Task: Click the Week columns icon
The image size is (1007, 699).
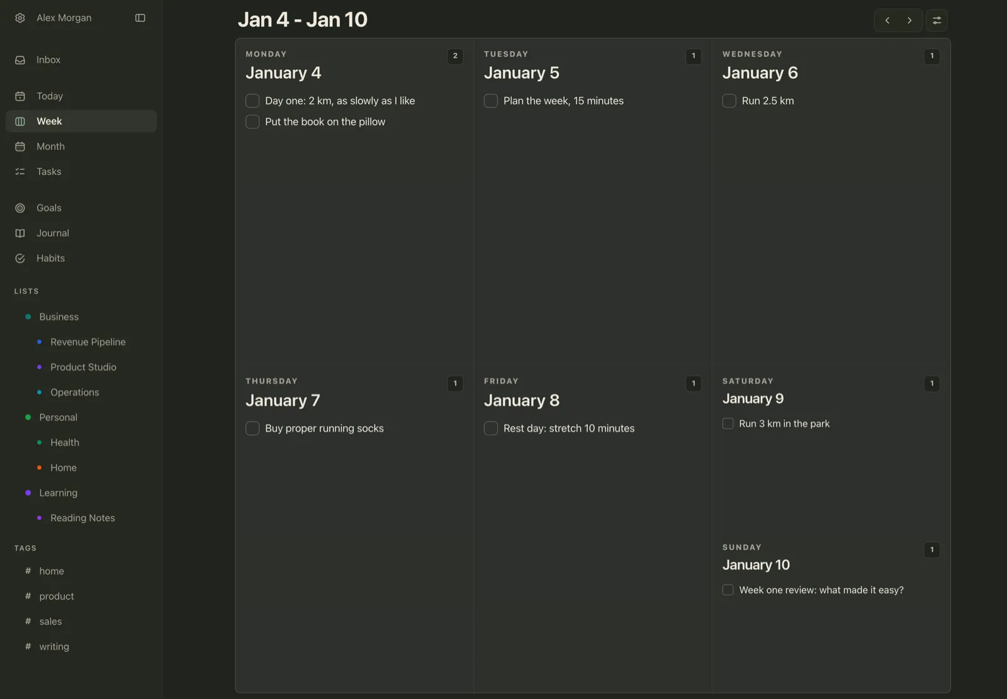Action: [20, 121]
